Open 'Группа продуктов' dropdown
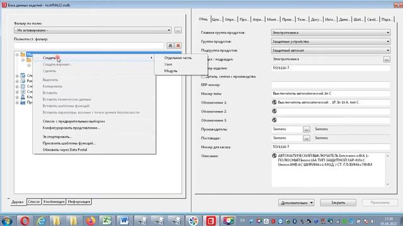 (x=388, y=41)
